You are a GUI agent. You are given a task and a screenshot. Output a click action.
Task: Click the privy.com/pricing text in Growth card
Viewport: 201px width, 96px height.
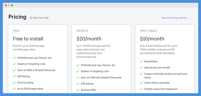tap(86, 57)
